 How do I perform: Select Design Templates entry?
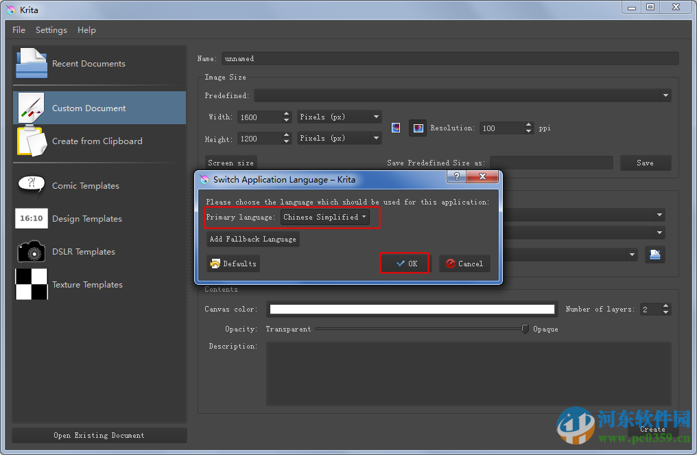click(99, 218)
